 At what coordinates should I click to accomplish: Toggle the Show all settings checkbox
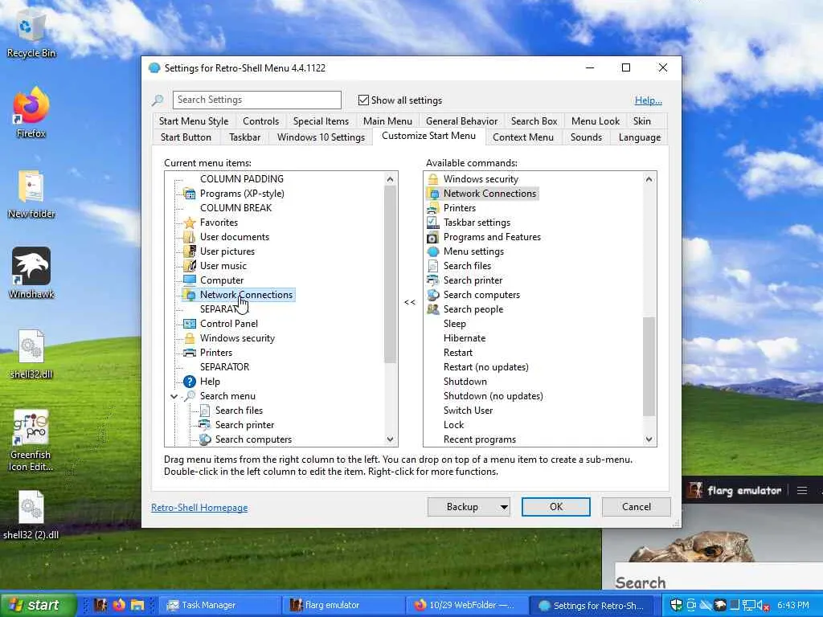pos(363,100)
